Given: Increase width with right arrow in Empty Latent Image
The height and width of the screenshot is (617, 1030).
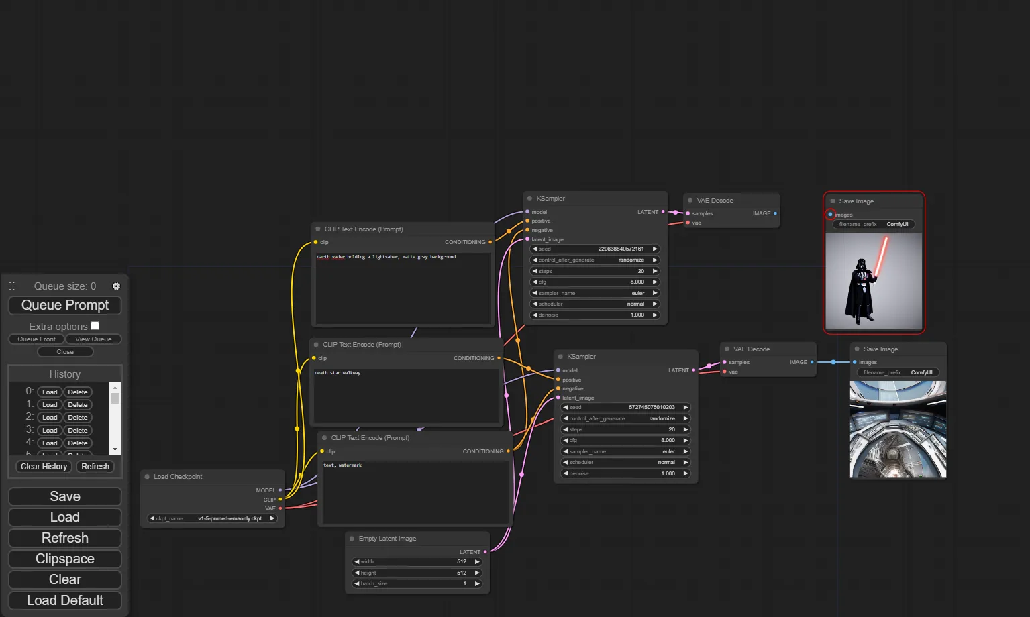Looking at the screenshot, I should pyautogui.click(x=477, y=562).
